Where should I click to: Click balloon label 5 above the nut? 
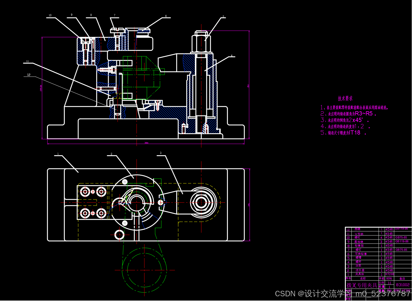pos(223,16)
